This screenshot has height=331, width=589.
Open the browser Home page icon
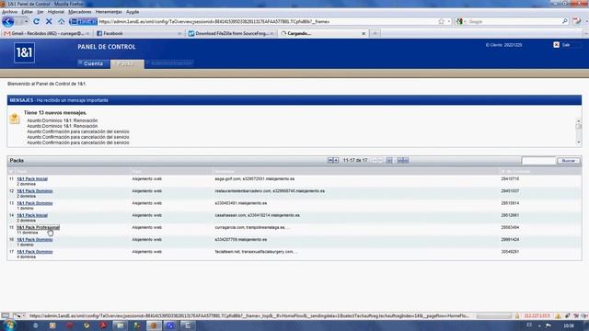pos(62,22)
